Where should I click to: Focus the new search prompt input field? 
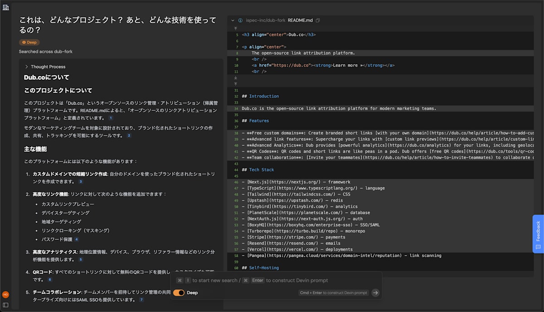[x=276, y=280]
